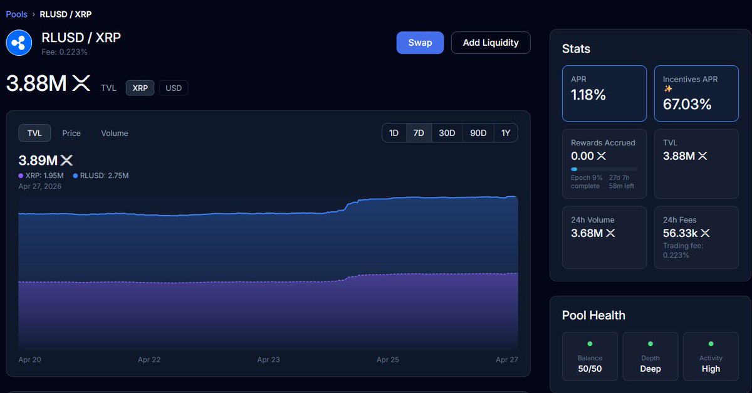Click the Activity High health card
Image resolution: width=752 pixels, height=393 pixels.
711,356
